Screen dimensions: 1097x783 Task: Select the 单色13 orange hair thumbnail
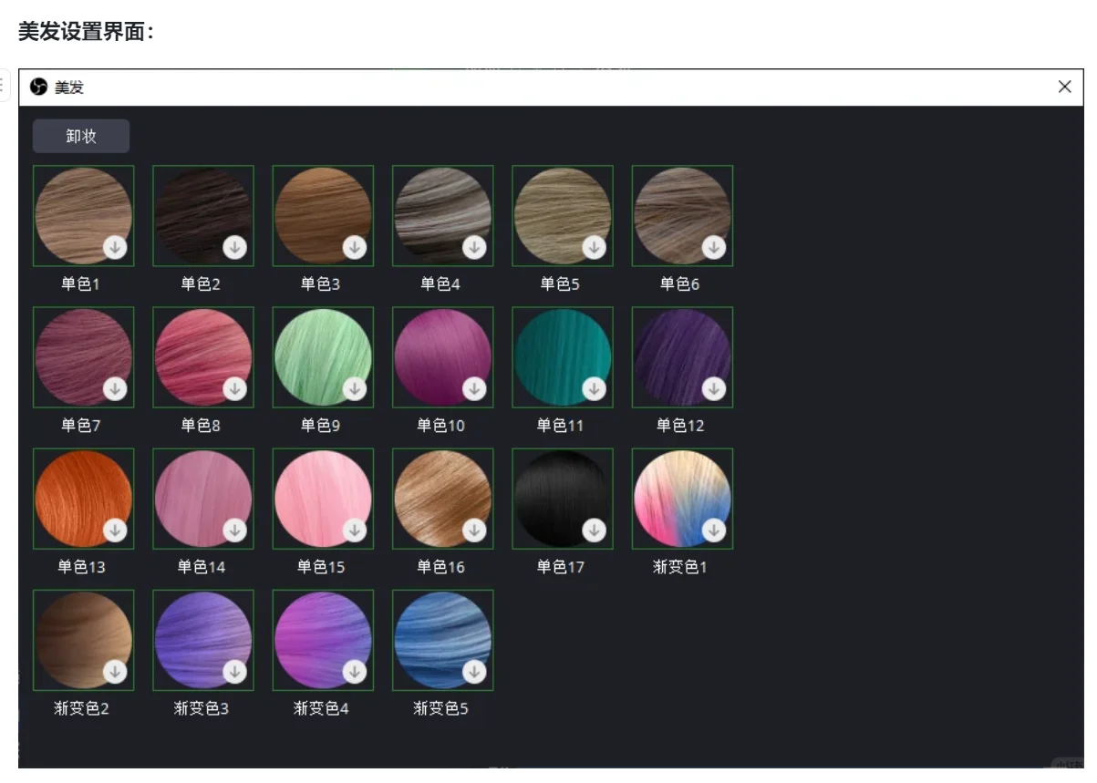point(84,499)
